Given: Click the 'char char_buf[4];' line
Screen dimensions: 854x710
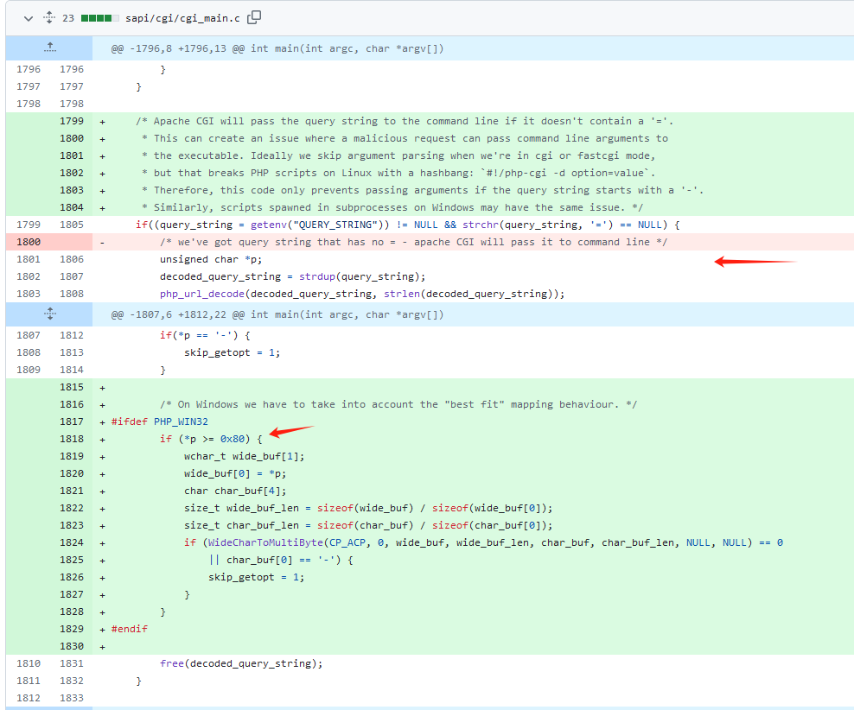Looking at the screenshot, I should pyautogui.click(x=235, y=491).
